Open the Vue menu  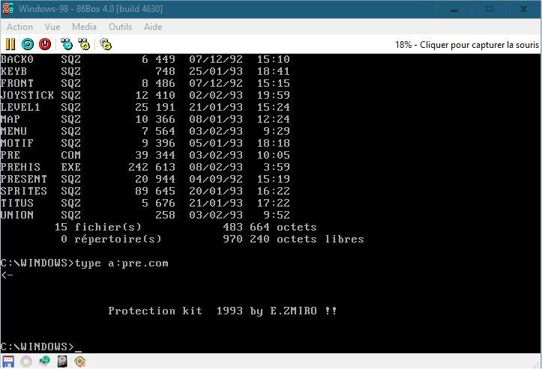coord(52,27)
